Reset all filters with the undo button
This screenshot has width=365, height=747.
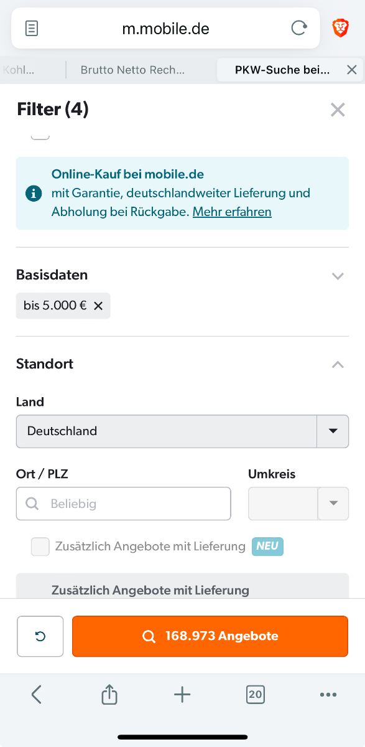[40, 636]
